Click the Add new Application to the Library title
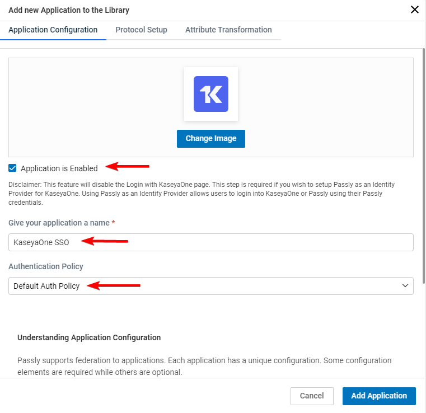 [69, 10]
